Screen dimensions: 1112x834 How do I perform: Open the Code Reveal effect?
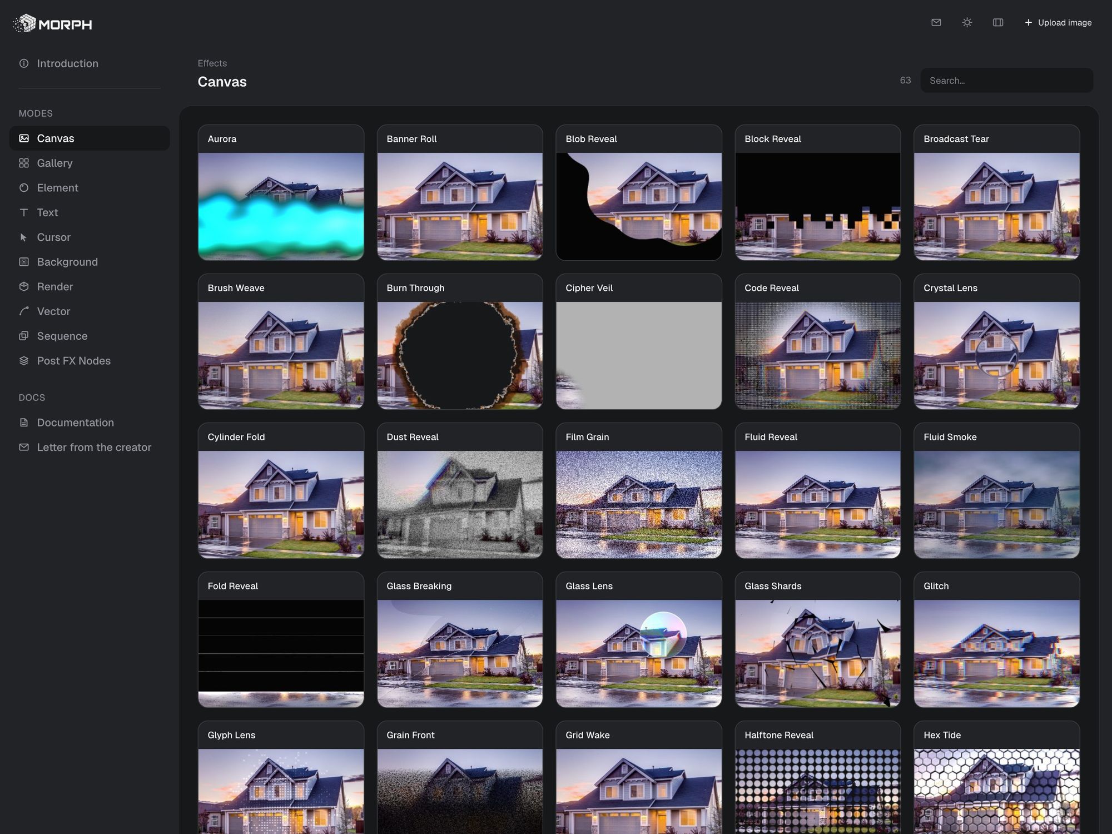(818, 341)
